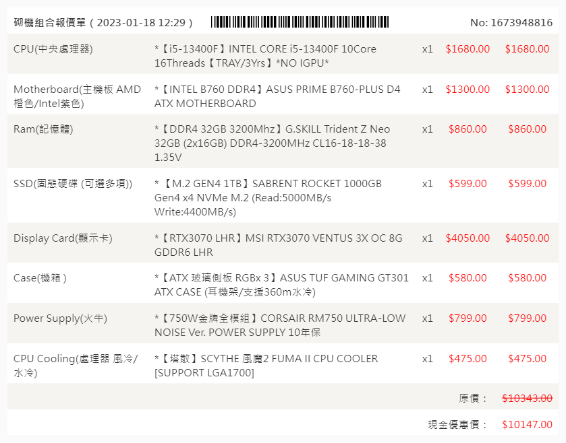
Task: Click the cash discount price $10147.00
Action: [527, 425]
